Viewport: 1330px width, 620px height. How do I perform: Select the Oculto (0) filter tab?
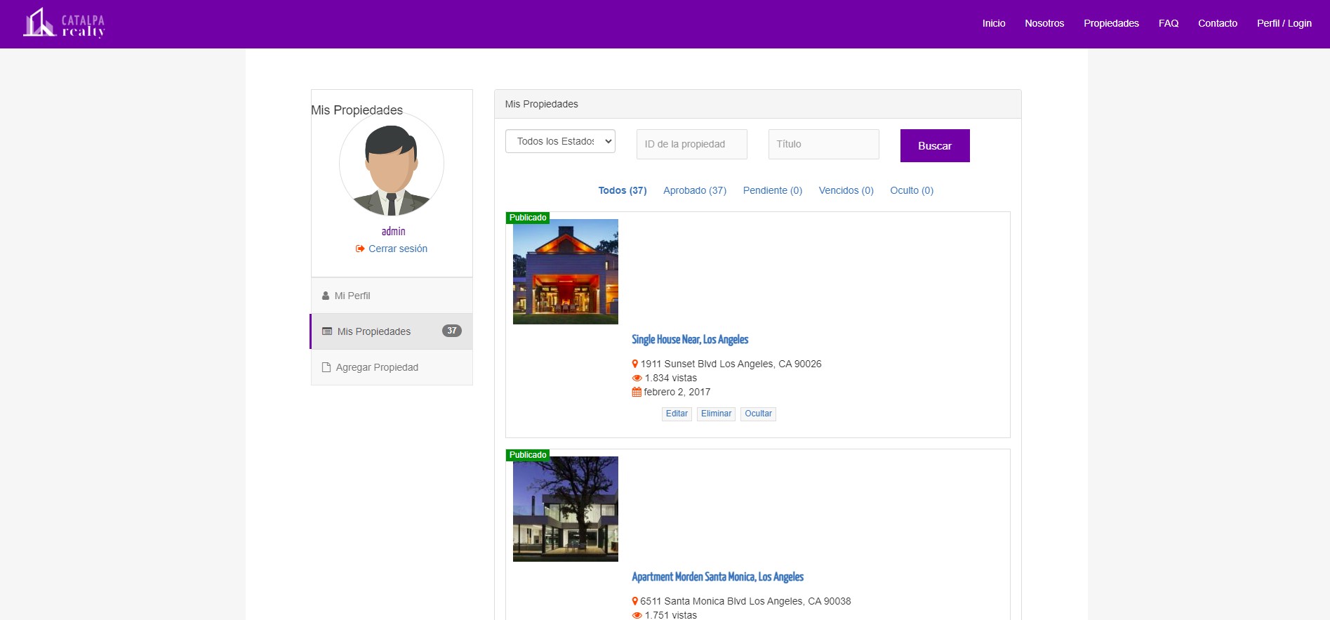click(912, 190)
